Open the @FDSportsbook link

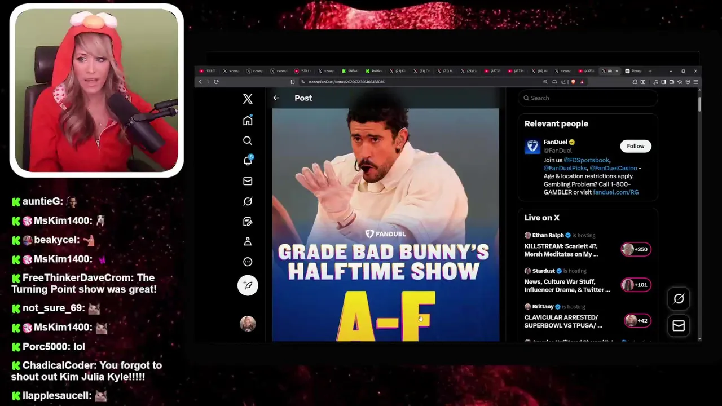point(587,160)
